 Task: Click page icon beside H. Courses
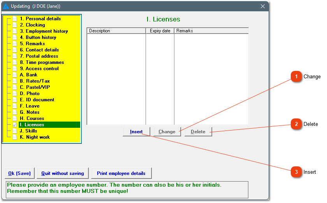click(15, 119)
